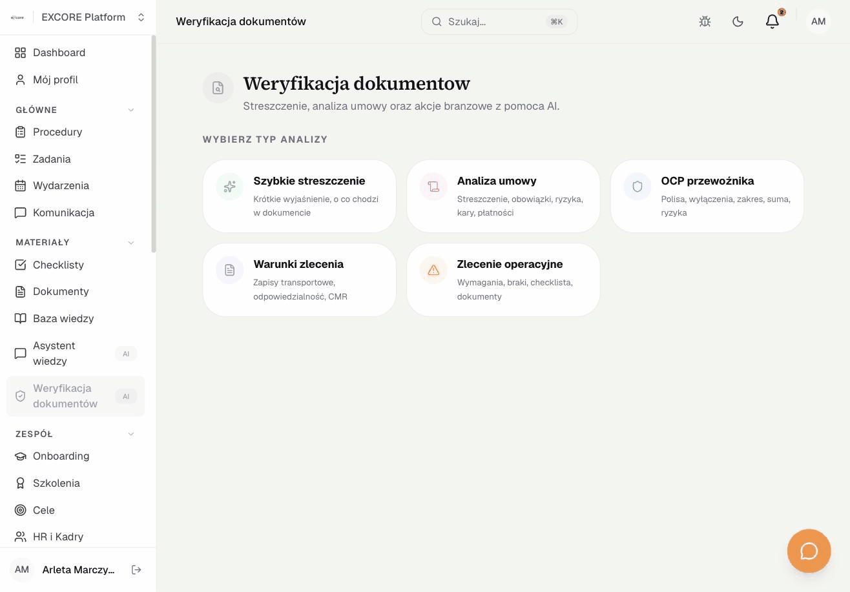Open the orange chat support bubble
The height and width of the screenshot is (592, 850).
[809, 551]
